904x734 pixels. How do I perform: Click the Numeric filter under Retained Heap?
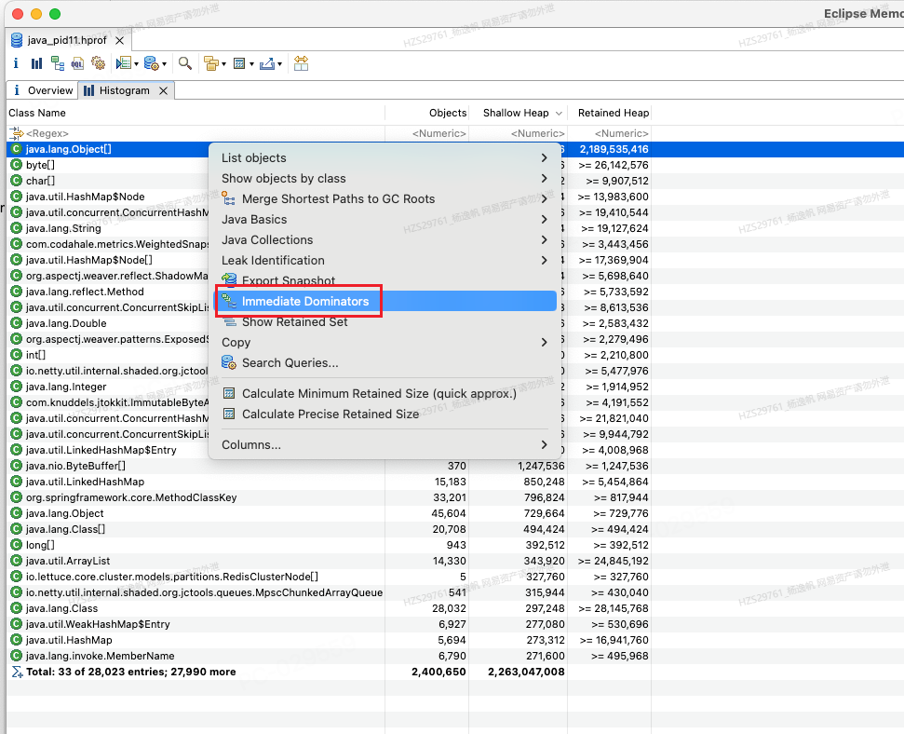pos(610,133)
